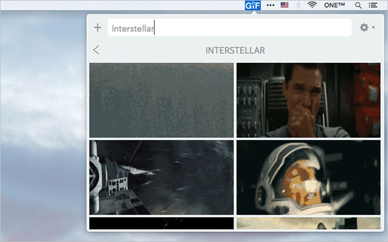Click the INTERSTELLAR heading text
Screen dimensions: 388x242
(x=235, y=50)
